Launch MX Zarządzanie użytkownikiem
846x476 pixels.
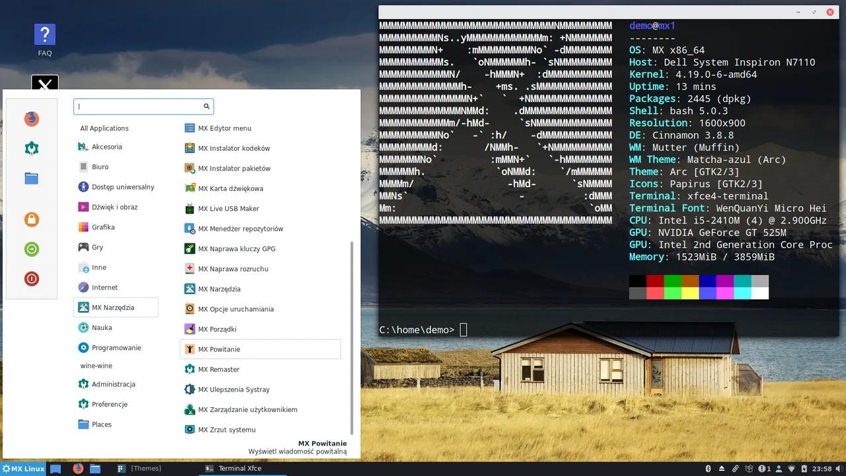[260, 410]
